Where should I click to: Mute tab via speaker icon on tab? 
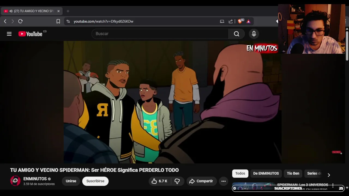coord(11,11)
